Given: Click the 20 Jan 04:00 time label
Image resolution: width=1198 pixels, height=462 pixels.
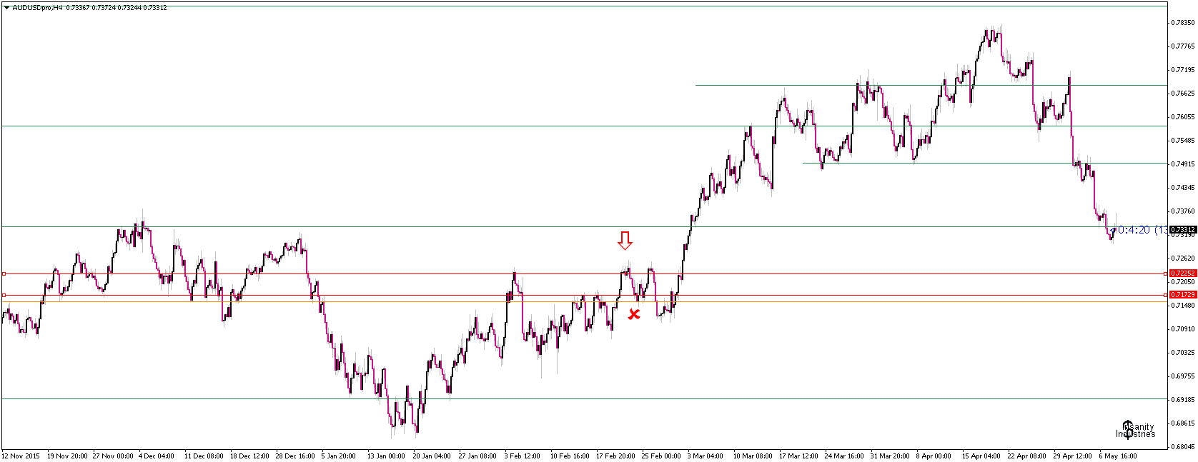Looking at the screenshot, I should pos(432,456).
